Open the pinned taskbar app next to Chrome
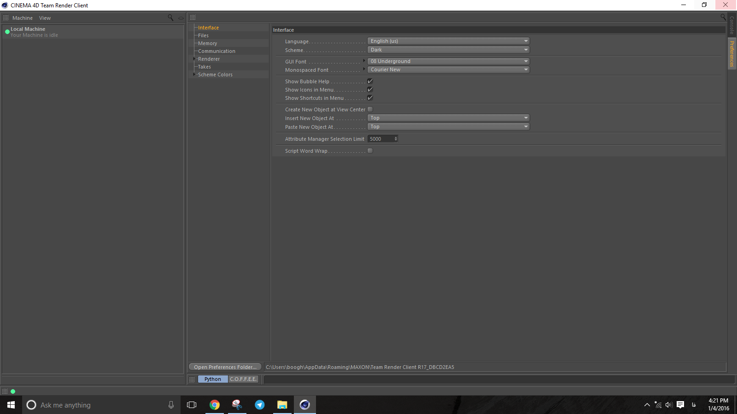Viewport: 737px width, 414px height. click(237, 405)
